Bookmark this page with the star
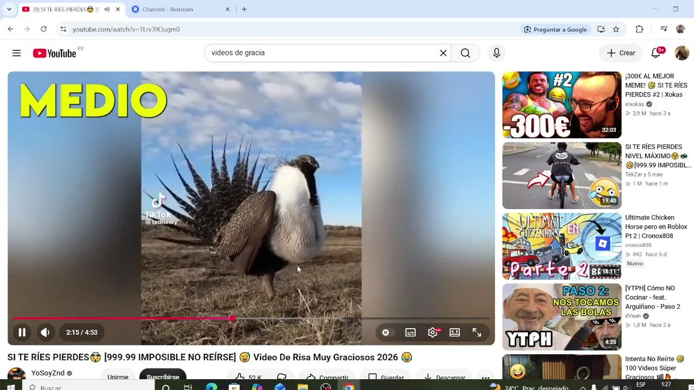The height and width of the screenshot is (390, 694). click(616, 29)
